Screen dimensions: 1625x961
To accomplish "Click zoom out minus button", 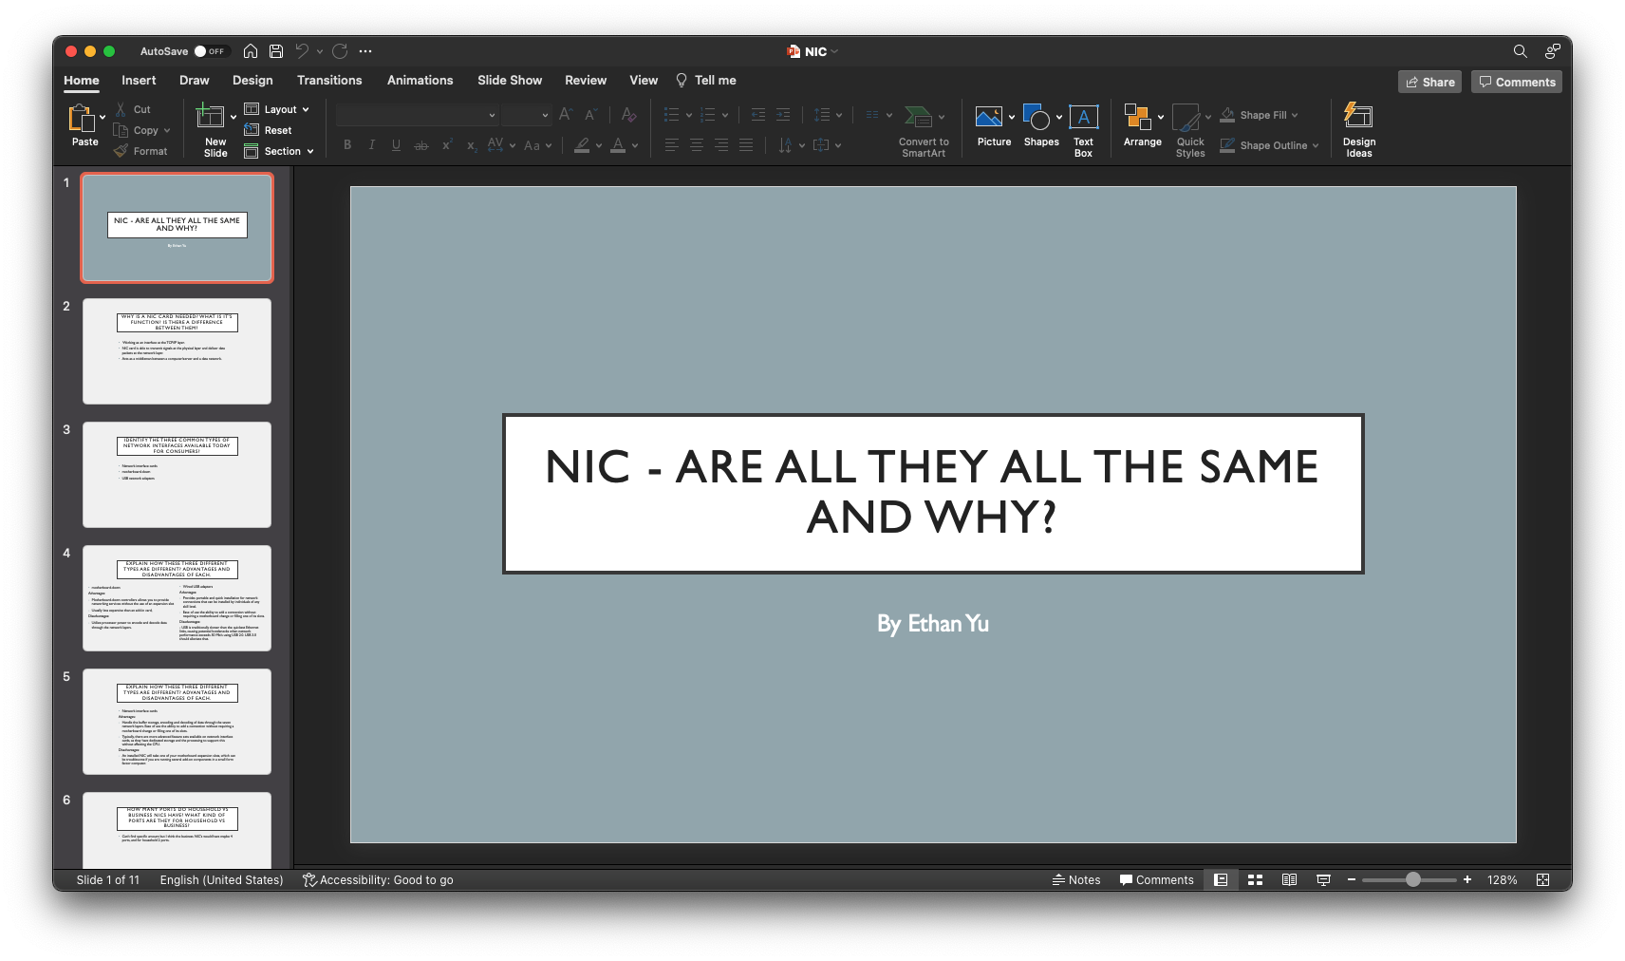I will [x=1352, y=880].
